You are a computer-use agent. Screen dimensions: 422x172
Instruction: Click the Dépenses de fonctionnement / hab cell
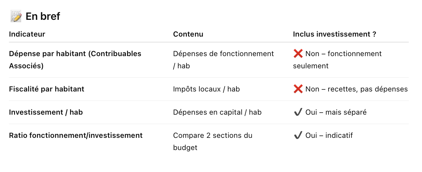(x=223, y=60)
